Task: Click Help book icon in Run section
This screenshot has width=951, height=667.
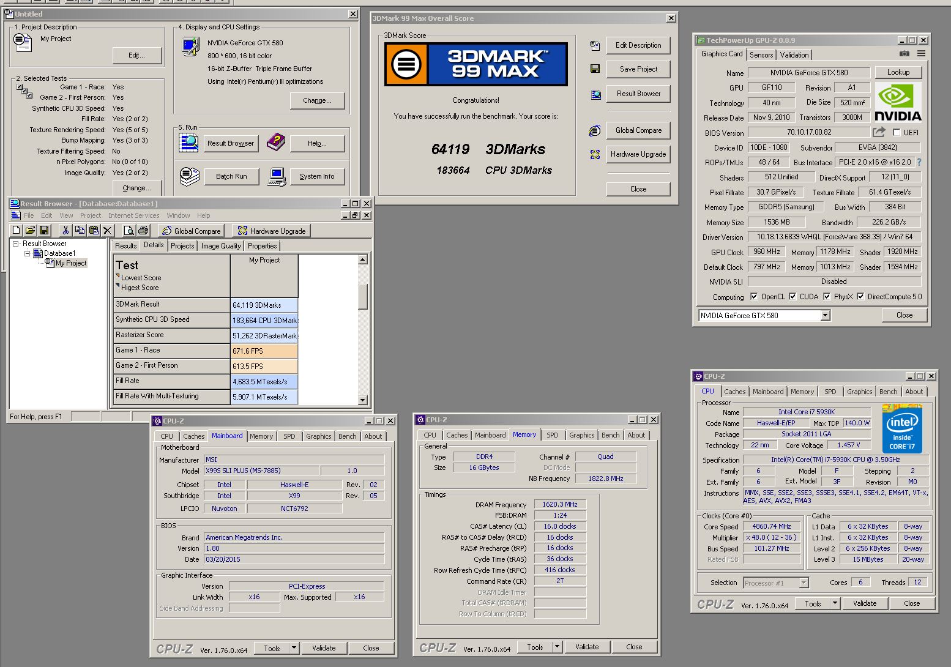Action: coord(276,143)
